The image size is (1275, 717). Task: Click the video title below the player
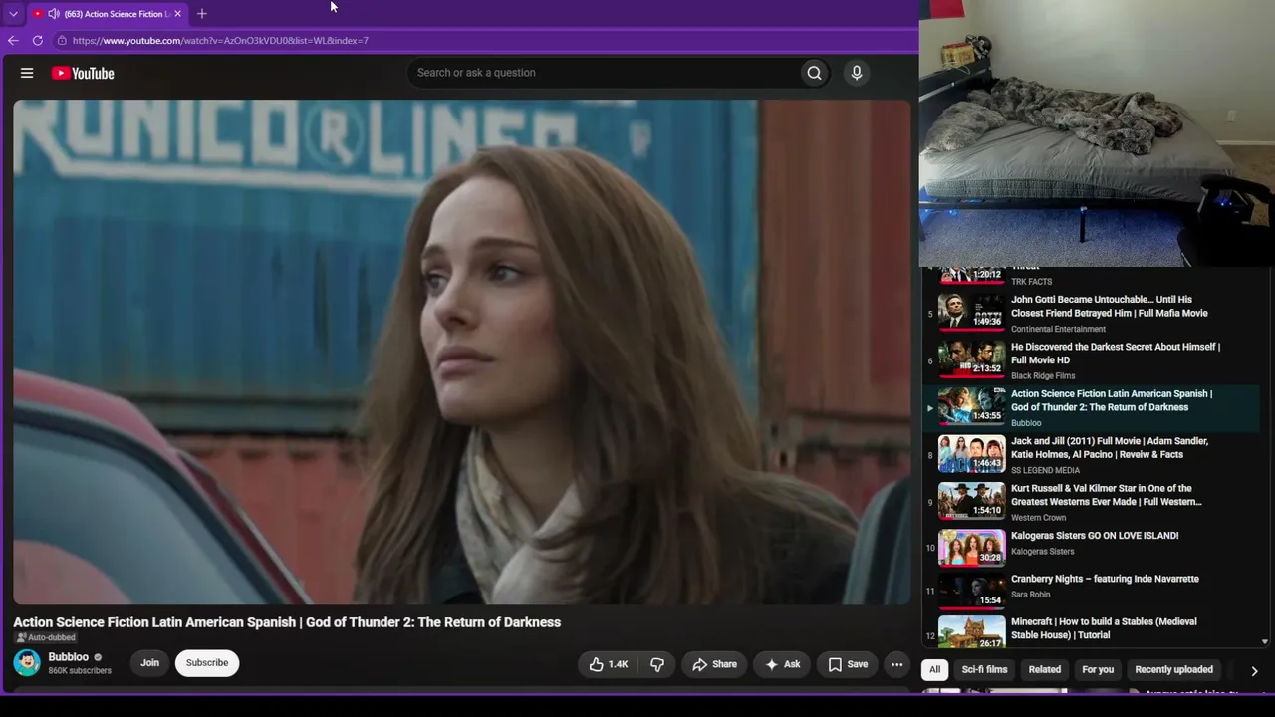(287, 622)
